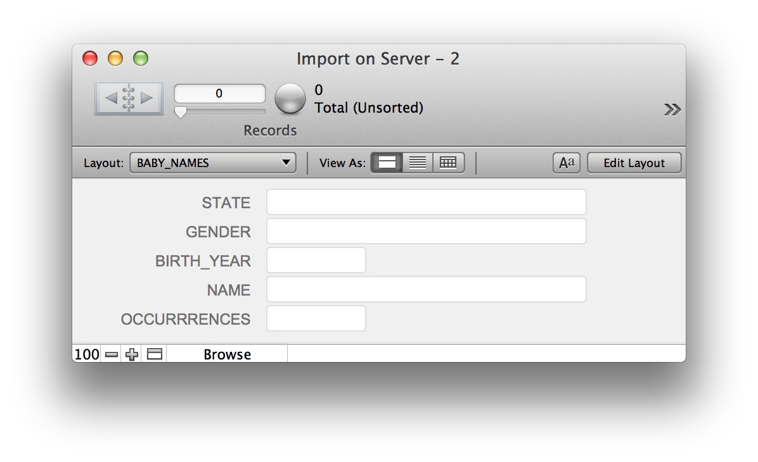758x462 pixels.
Task: Switch to Table view
Action: click(x=448, y=163)
